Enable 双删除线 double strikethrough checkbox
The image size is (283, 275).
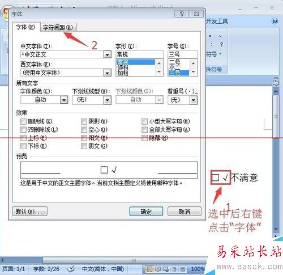click(23, 130)
